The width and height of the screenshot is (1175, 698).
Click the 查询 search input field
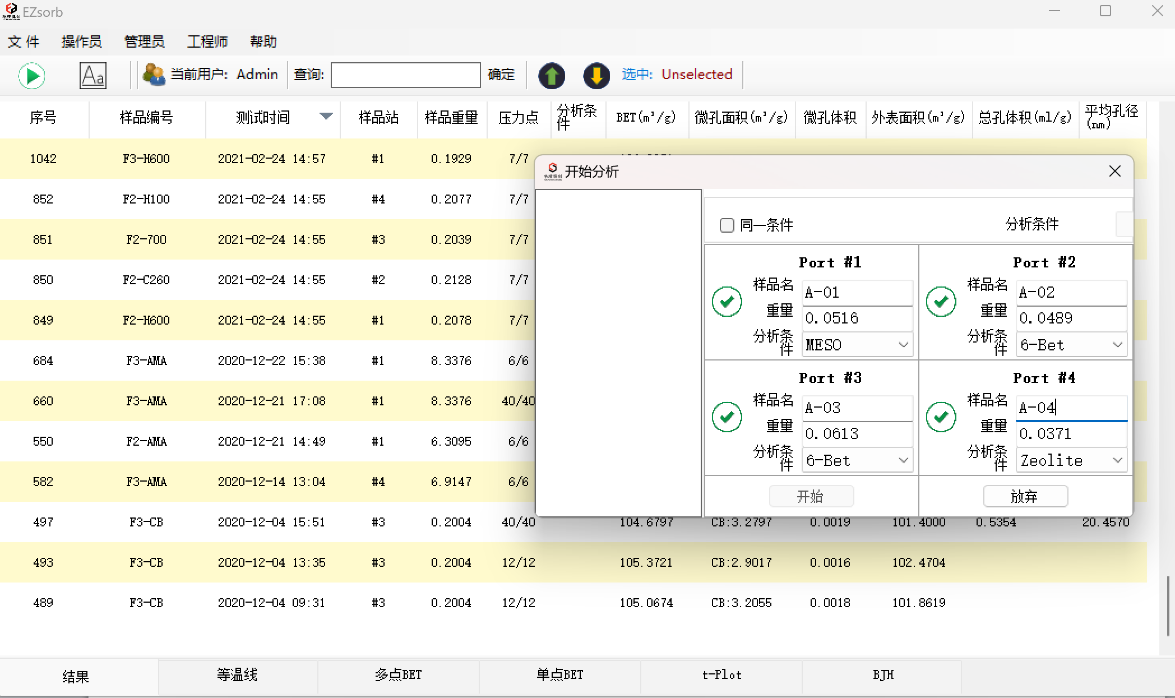tap(405, 75)
